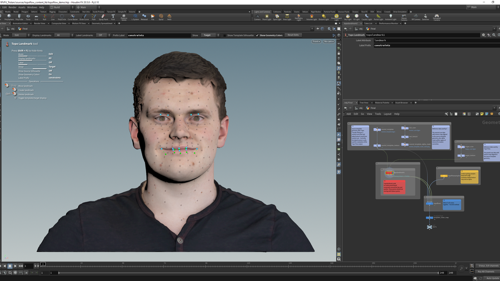Select the Helix shelf tool

point(169,17)
